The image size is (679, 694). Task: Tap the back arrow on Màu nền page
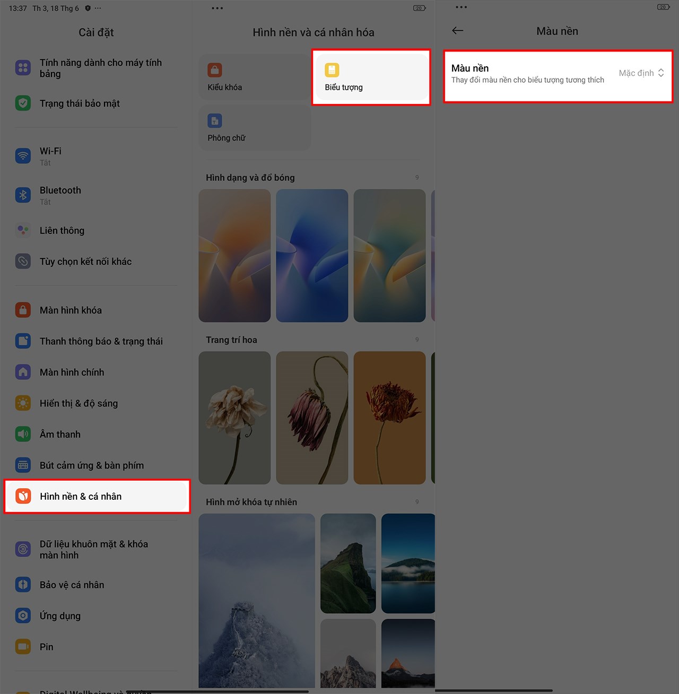pyautogui.click(x=457, y=30)
